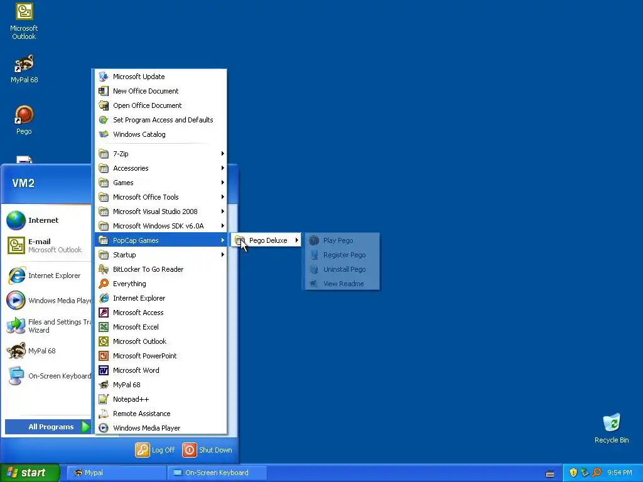Open Microsoft Outlook desktop shortcut

pyautogui.click(x=24, y=21)
